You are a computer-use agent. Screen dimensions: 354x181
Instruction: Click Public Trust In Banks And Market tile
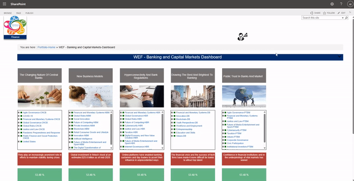[x=244, y=75]
